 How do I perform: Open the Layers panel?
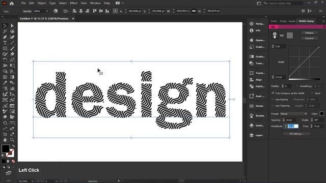(256, 135)
